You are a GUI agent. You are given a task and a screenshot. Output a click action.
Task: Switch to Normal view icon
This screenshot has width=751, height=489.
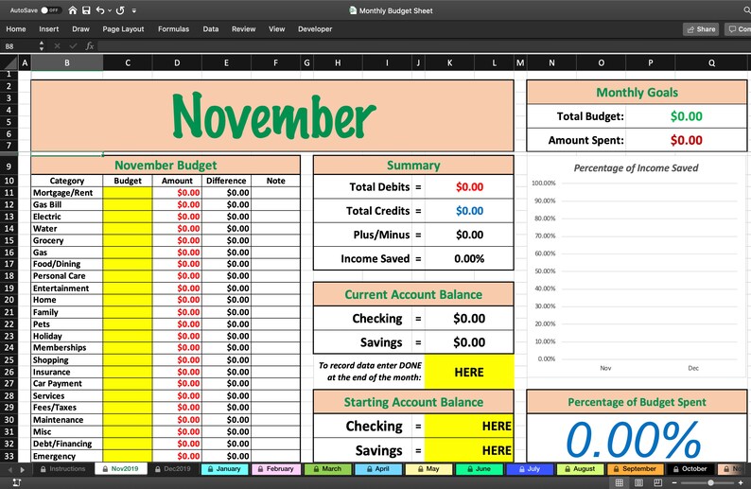point(620,482)
